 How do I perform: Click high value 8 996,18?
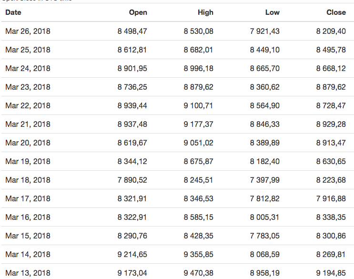pyautogui.click(x=199, y=68)
